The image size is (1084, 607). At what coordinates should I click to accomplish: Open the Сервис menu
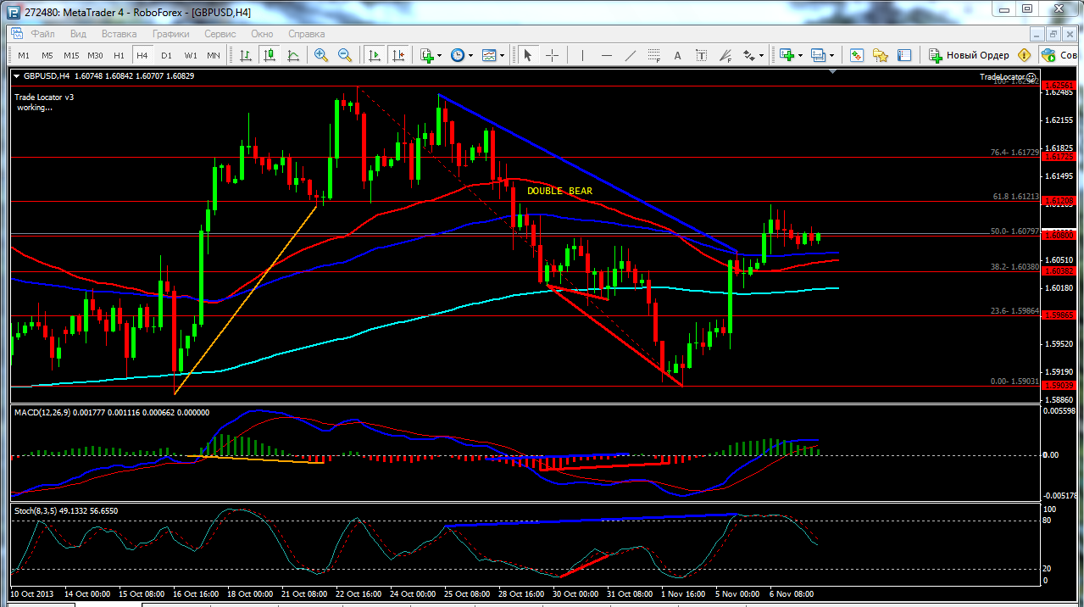coord(220,34)
